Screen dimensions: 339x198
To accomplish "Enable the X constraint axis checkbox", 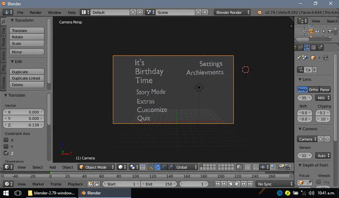I will (6, 140).
